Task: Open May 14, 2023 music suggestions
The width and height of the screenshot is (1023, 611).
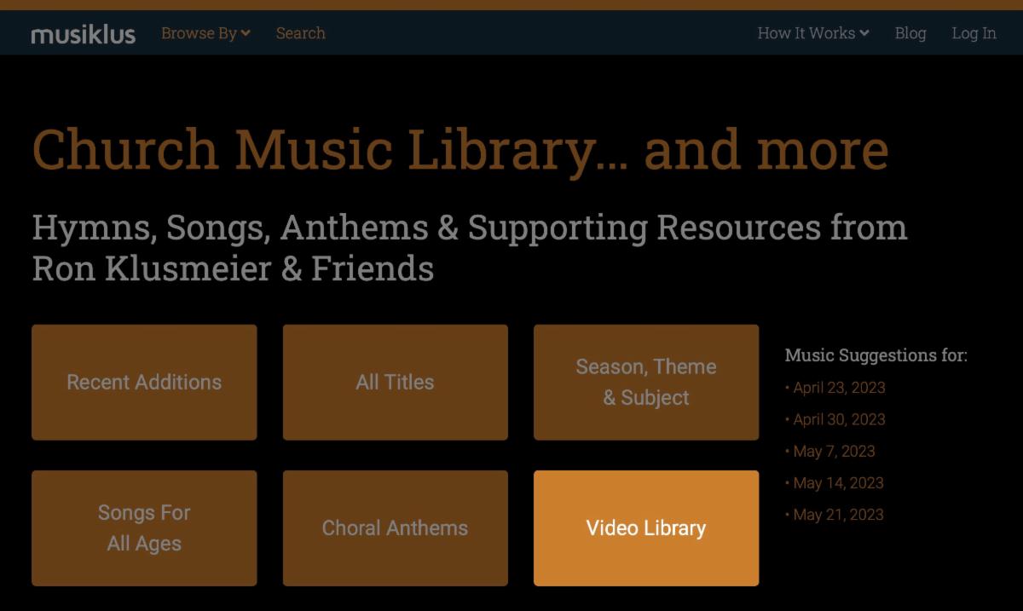Action: tap(838, 483)
